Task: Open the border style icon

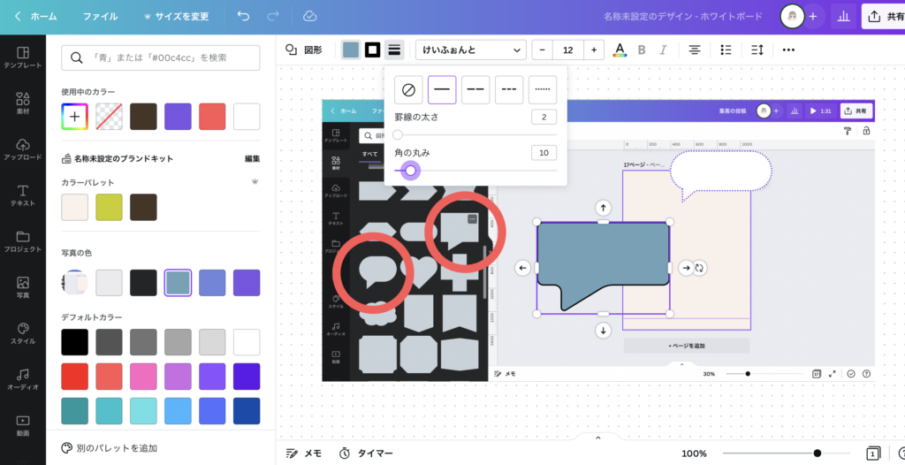Action: [394, 50]
